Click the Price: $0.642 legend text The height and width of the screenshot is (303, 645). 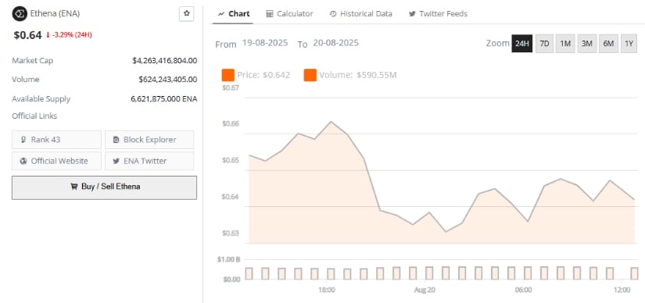click(x=263, y=75)
